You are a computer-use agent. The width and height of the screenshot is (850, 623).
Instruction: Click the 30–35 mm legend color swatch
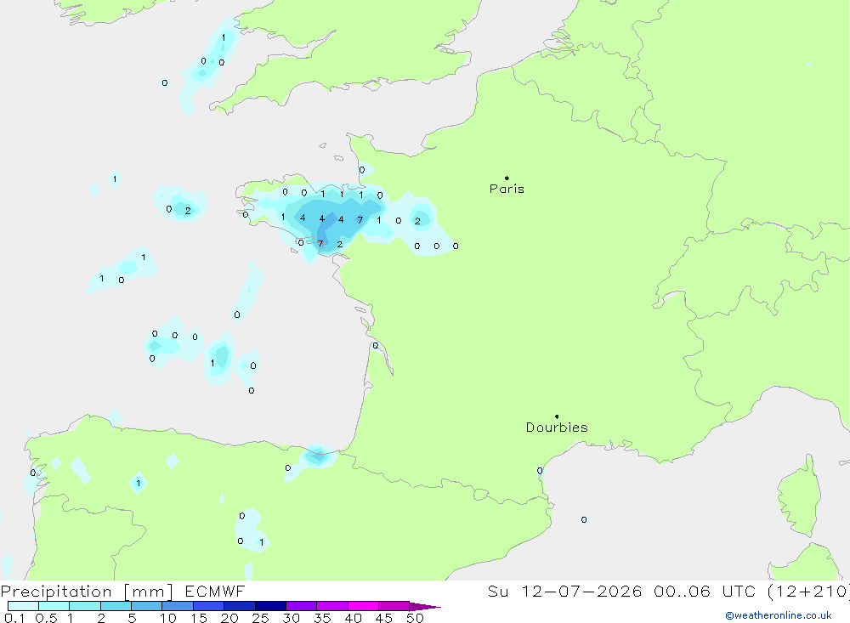point(302,606)
